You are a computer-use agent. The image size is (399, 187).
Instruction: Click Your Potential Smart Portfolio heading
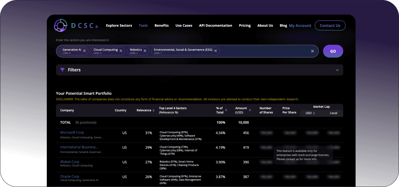(x=84, y=93)
